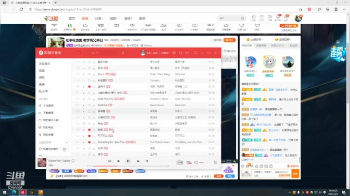Go to previous track in NetEase player
Image resolution: width=350 pixels, height=196 pixels.
pos(118,161)
